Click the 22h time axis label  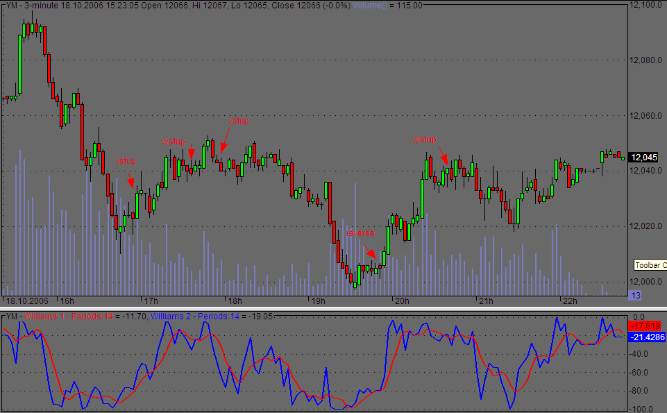(x=570, y=301)
